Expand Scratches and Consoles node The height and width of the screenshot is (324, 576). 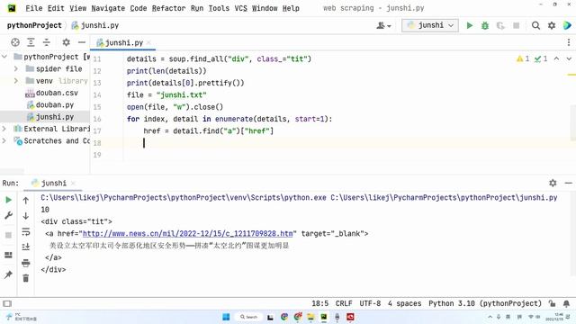(x=4, y=140)
